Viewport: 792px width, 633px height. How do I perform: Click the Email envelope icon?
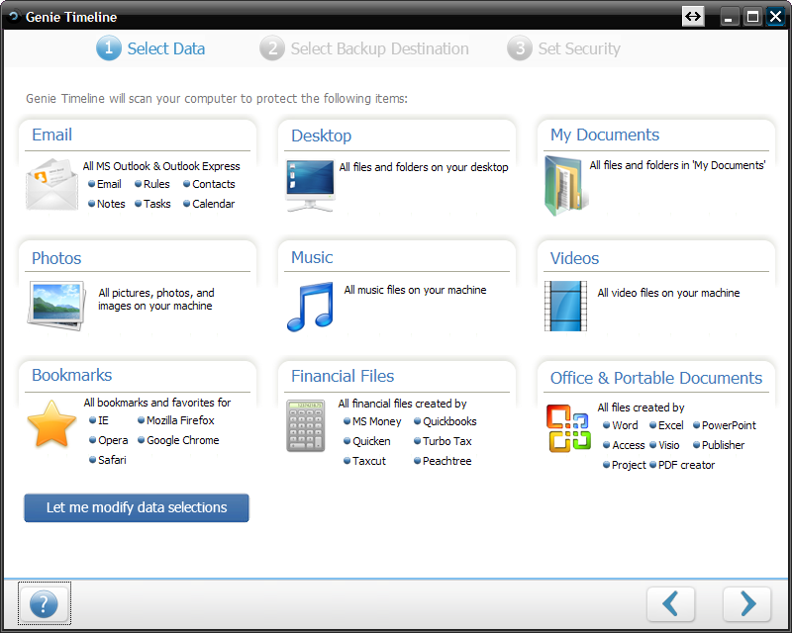pos(52,184)
